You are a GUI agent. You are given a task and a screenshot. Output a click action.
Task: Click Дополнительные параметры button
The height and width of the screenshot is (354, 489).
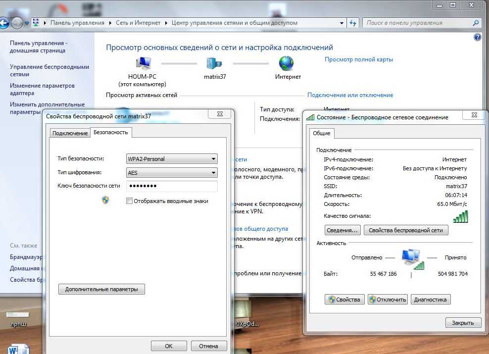pyautogui.click(x=101, y=289)
